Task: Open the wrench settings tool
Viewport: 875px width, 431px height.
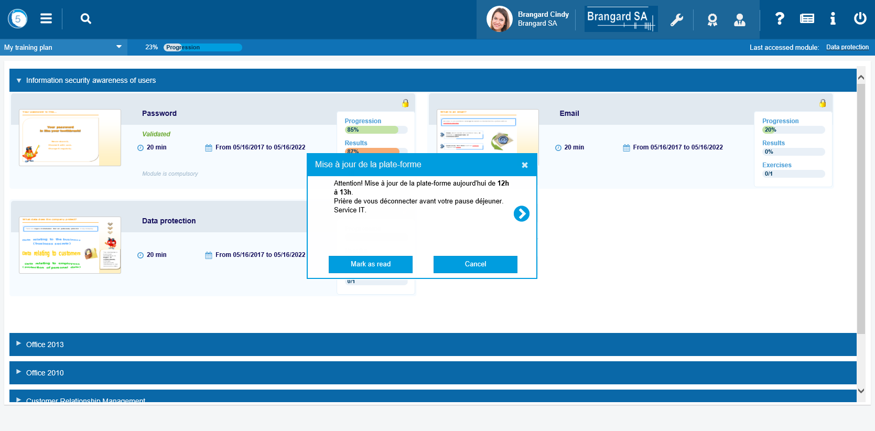Action: coord(677,20)
